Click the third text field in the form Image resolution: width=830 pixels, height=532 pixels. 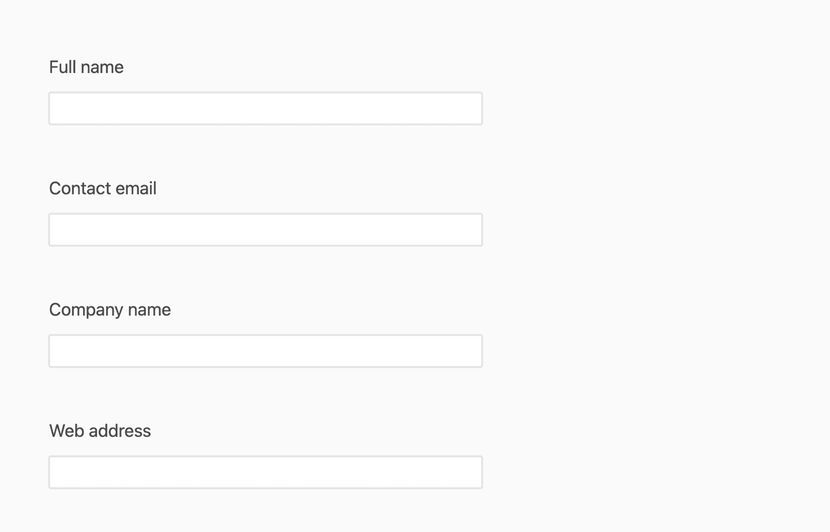265,351
